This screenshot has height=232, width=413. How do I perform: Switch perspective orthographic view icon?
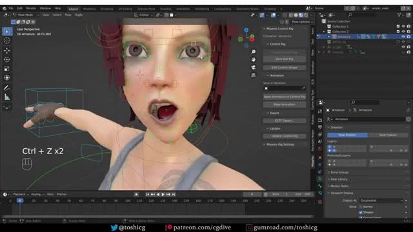(x=254, y=75)
